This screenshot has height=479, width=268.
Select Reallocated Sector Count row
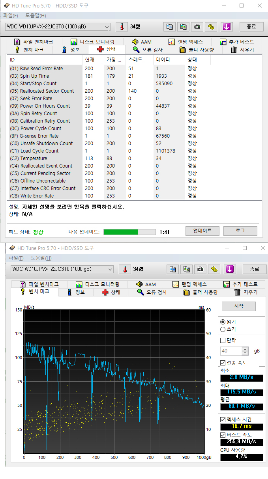point(109,91)
